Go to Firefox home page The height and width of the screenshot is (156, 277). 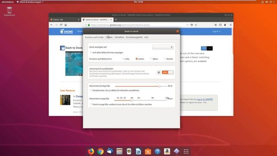click(66, 25)
